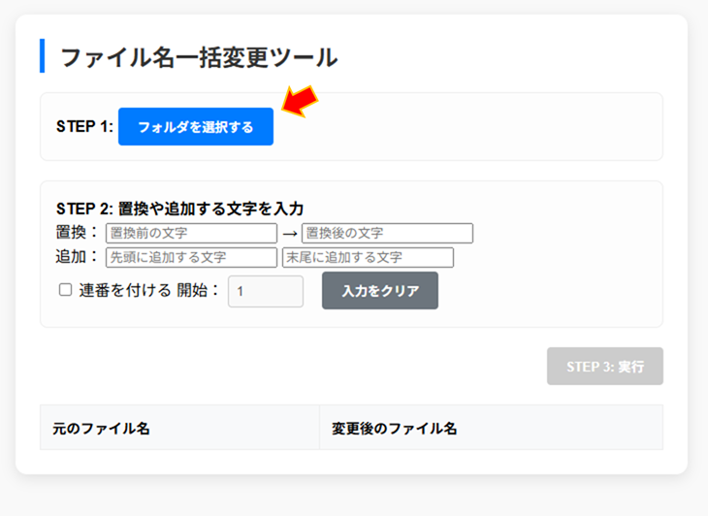This screenshot has height=516, width=708.
Task: Click the 先頭に追加する文字 text box
Action: pyautogui.click(x=191, y=258)
